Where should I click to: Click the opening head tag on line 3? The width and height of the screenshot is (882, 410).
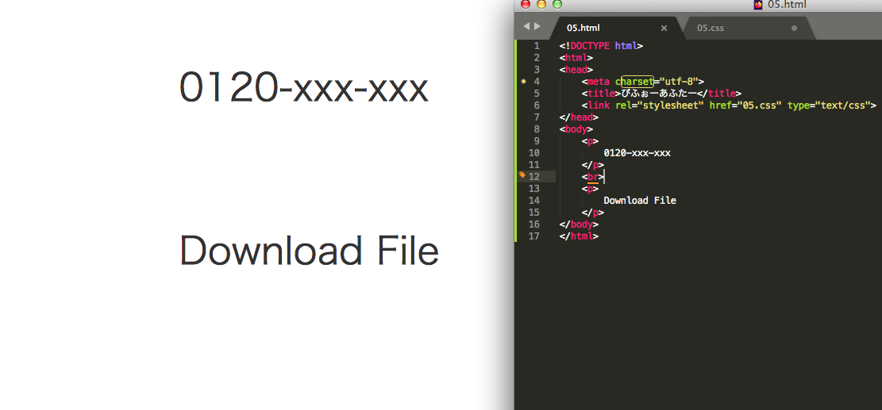[576, 70]
